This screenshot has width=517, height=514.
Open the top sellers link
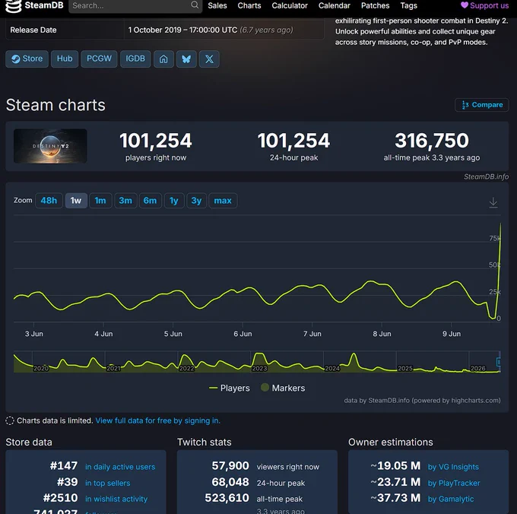pyautogui.click(x=107, y=483)
